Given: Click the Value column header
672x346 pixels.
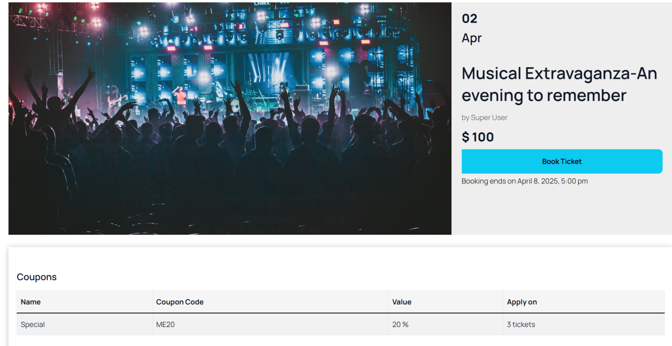Looking at the screenshot, I should [402, 302].
